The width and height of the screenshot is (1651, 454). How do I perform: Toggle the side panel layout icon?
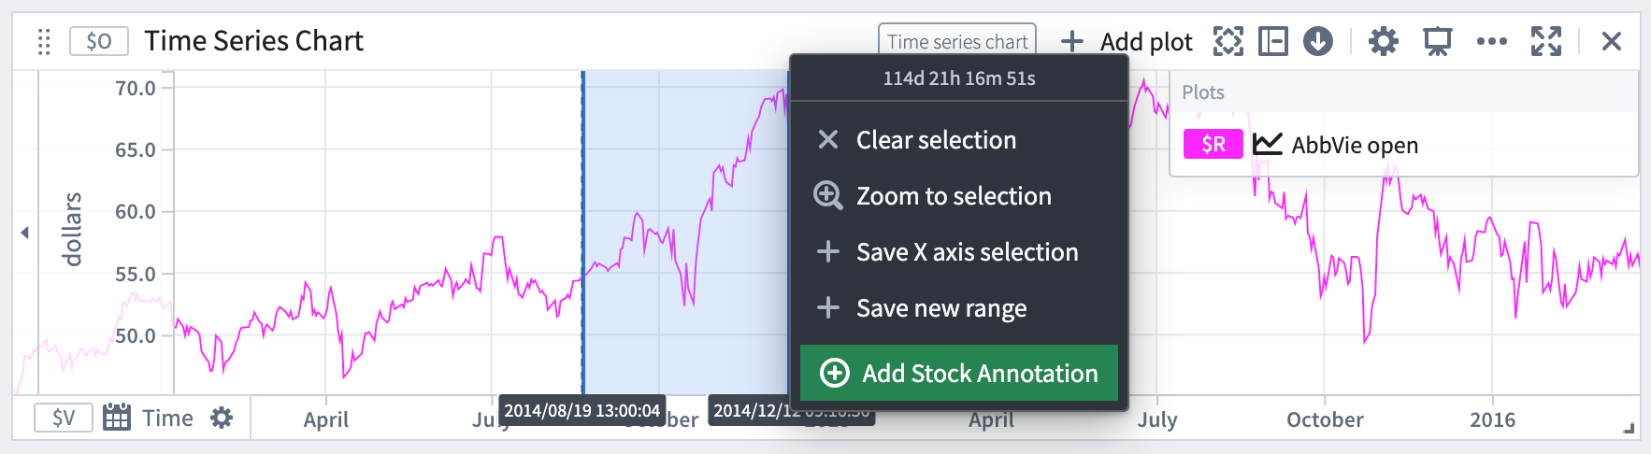click(x=1272, y=41)
